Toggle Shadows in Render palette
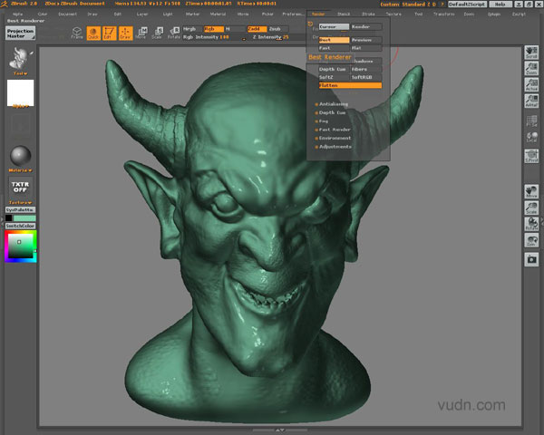The width and height of the screenshot is (544, 435). pyautogui.click(x=366, y=61)
